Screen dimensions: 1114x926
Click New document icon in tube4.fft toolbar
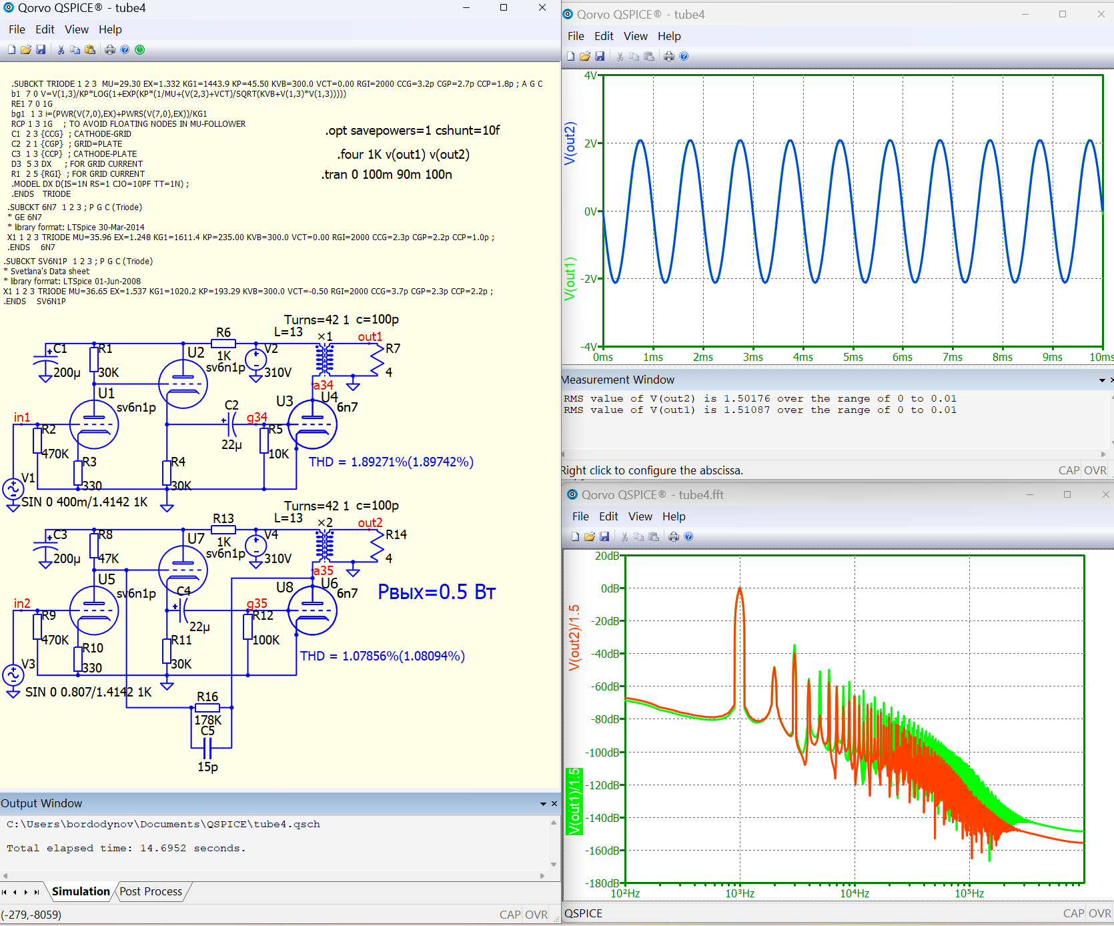click(576, 536)
